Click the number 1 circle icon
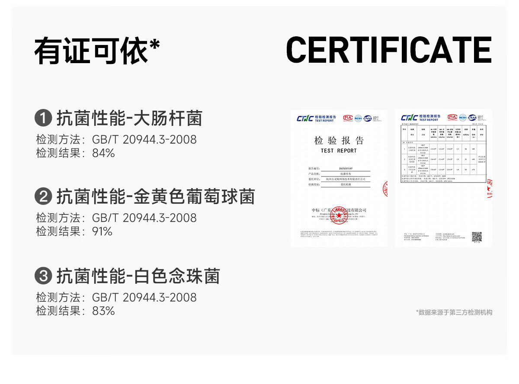519x384 pixels. 43,118
